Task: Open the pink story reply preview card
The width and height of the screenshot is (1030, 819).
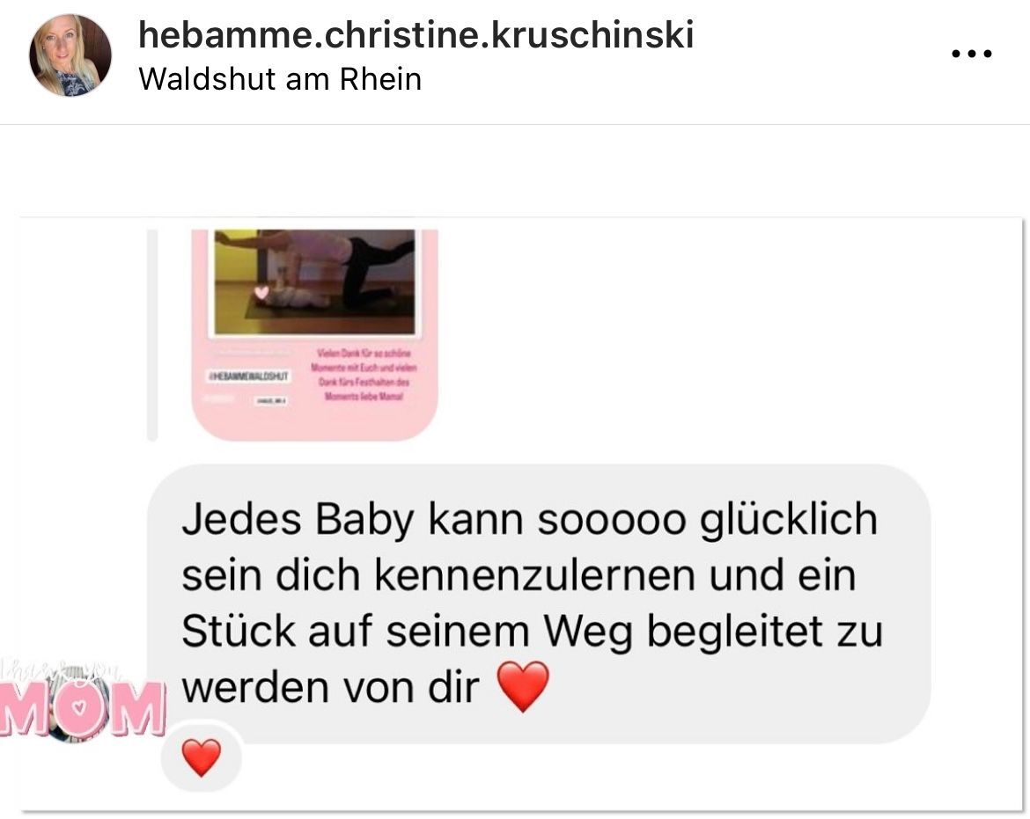Action: (x=314, y=334)
